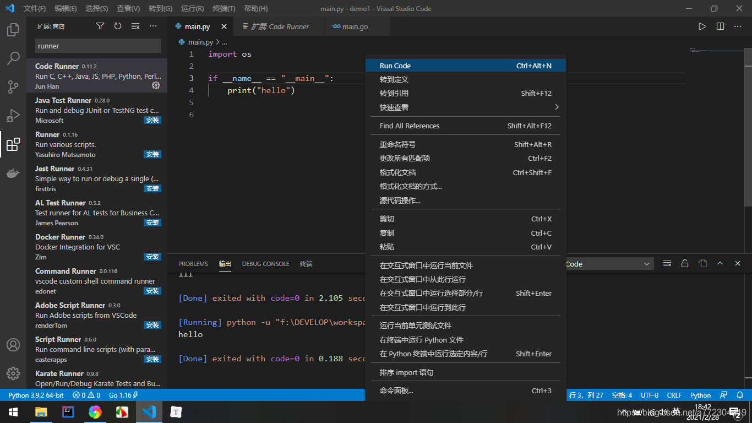Show errors and warnings count in status bar
Screen dimensions: 752x423
coord(86,395)
